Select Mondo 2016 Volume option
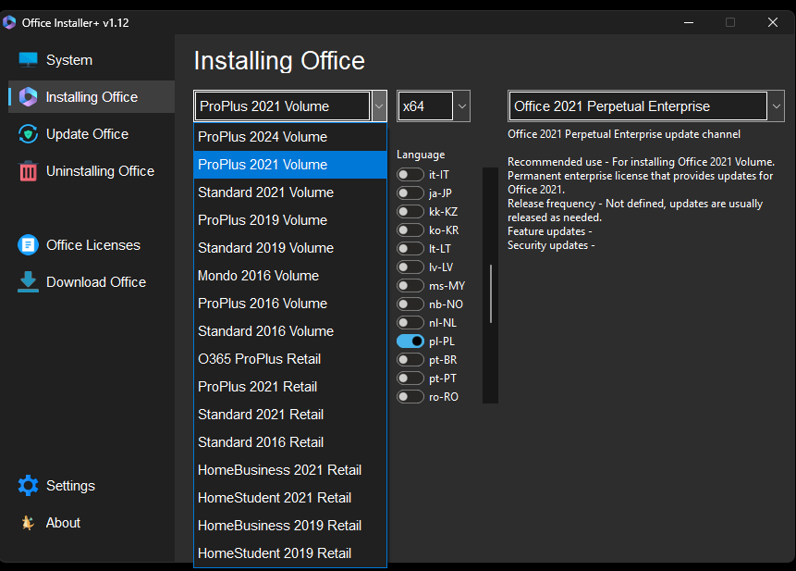The width and height of the screenshot is (796, 571). tap(290, 276)
